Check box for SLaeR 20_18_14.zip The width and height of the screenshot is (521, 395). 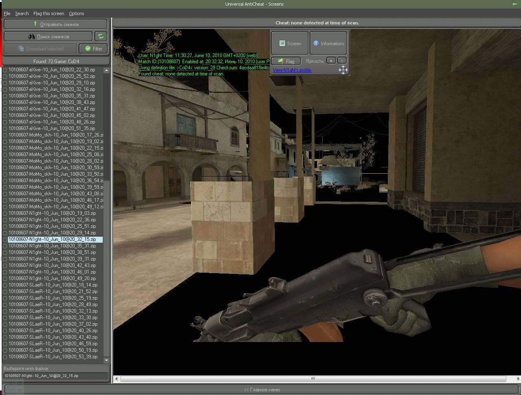[x=5, y=285]
